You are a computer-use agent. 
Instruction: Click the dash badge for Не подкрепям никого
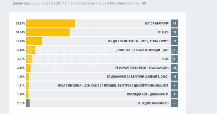(x=174, y=103)
